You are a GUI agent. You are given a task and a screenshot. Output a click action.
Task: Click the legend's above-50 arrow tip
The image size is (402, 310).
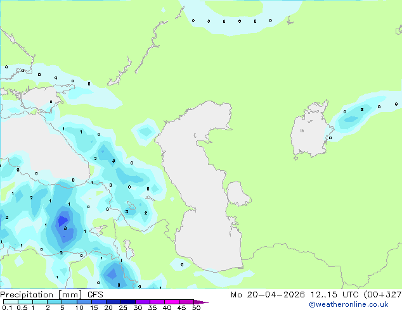(x=201, y=302)
